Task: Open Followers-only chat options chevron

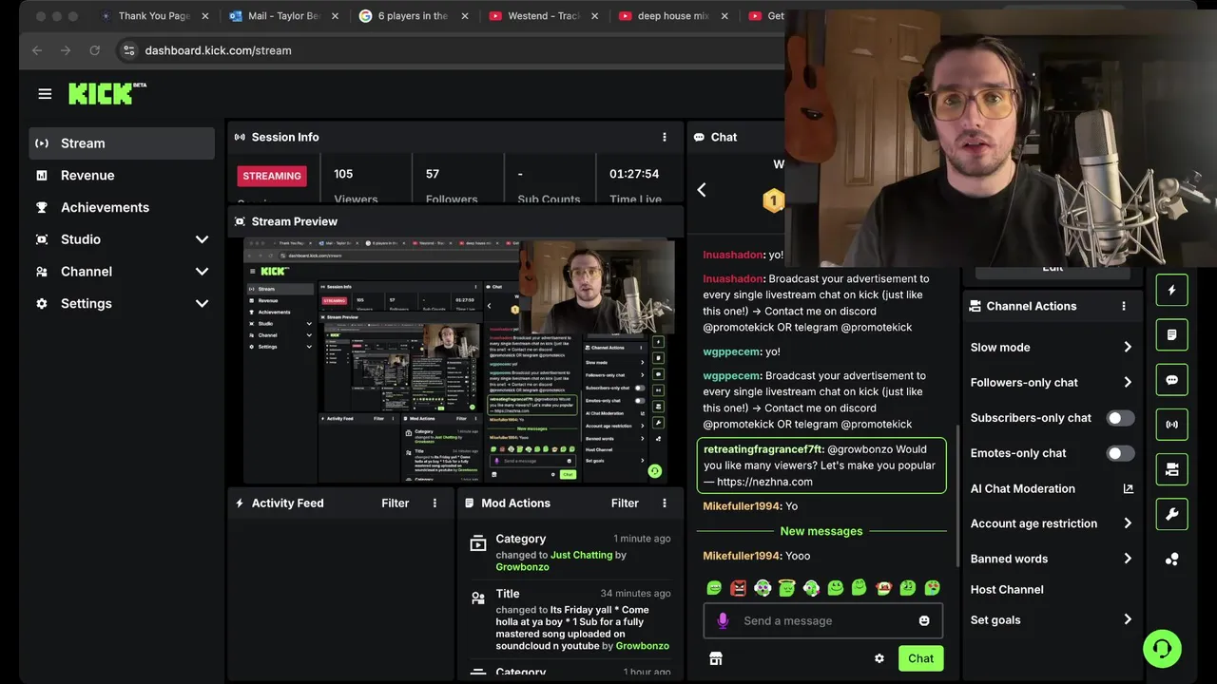Action: (x=1128, y=382)
